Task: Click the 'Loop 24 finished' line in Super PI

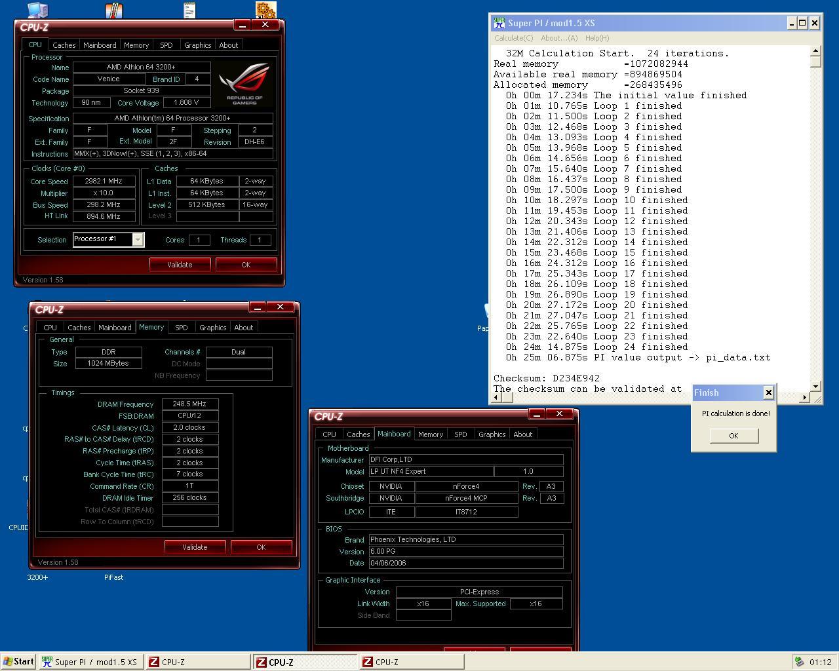Action: (596, 347)
